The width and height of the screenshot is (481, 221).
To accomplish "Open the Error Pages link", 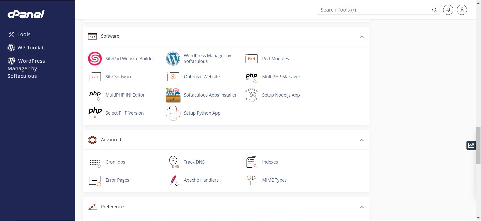I will point(117,180).
